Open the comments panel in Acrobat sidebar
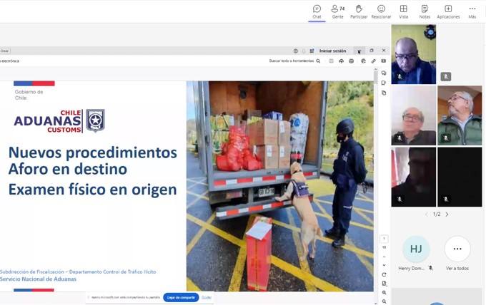The width and height of the screenshot is (486, 305). click(384, 73)
